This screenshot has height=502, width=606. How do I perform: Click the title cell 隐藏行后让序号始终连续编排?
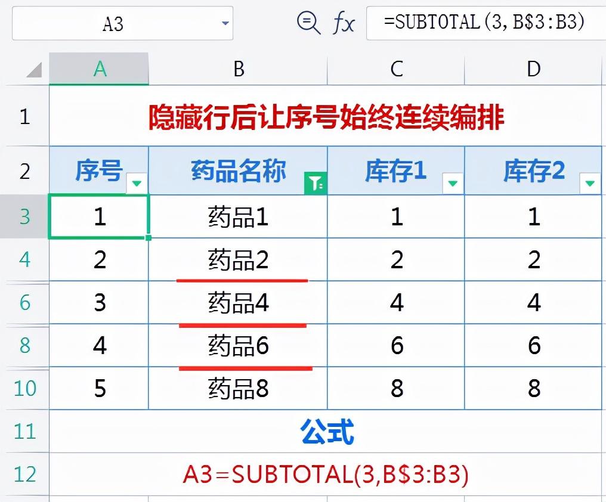pos(326,116)
